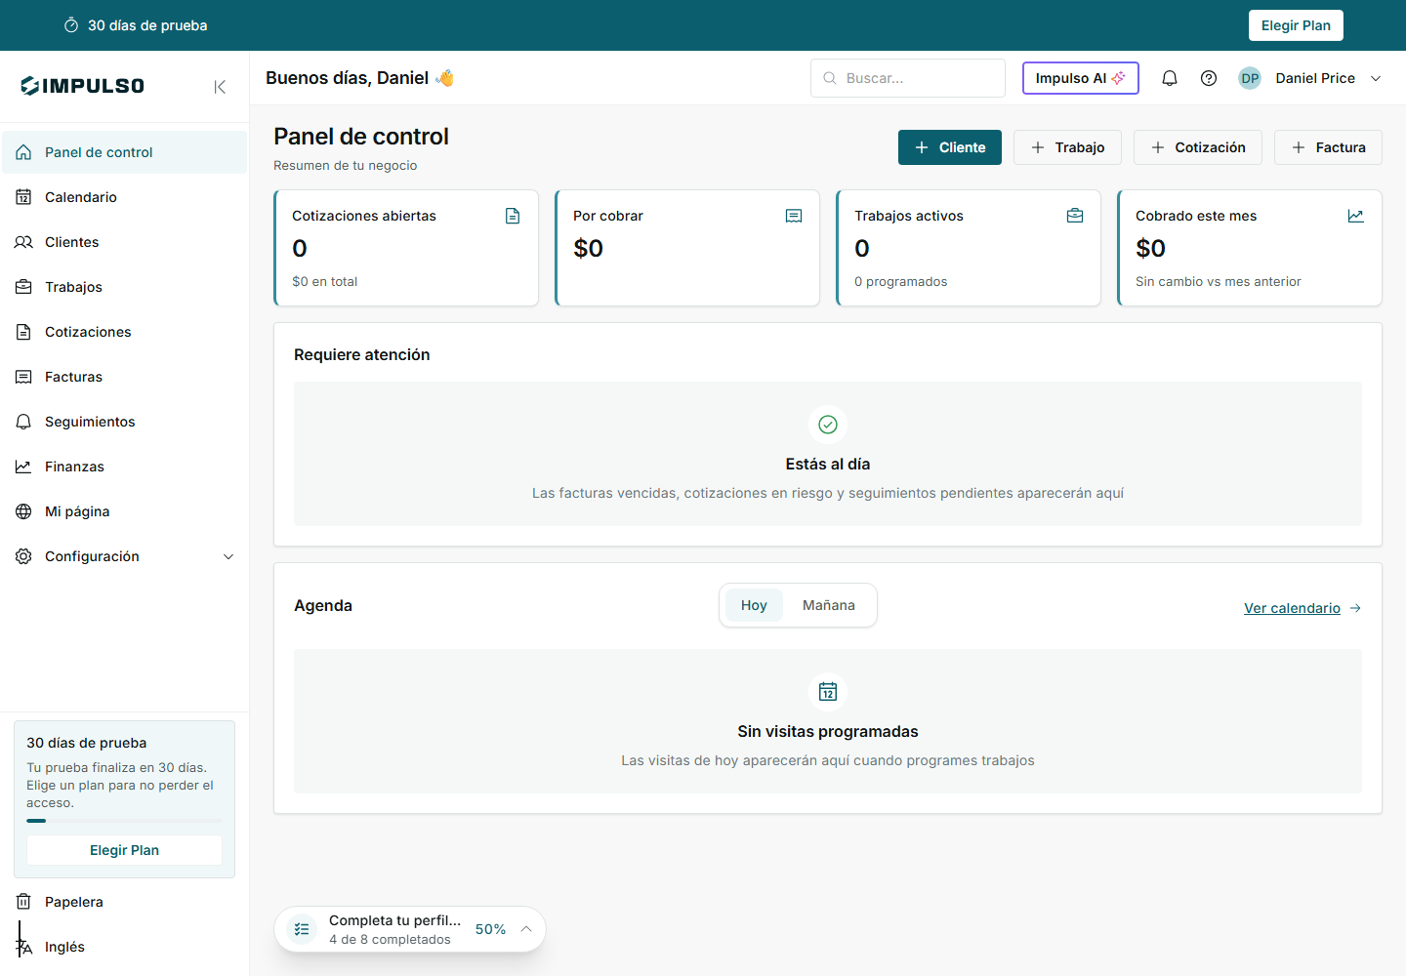This screenshot has width=1406, height=976.
Task: Click the chart icon on Cobrado este mes card
Action: click(x=1356, y=216)
